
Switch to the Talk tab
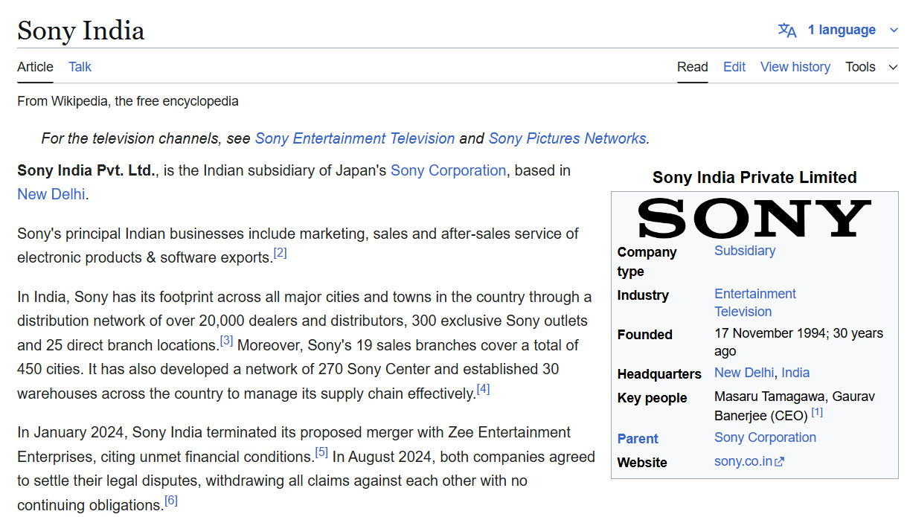click(x=80, y=67)
